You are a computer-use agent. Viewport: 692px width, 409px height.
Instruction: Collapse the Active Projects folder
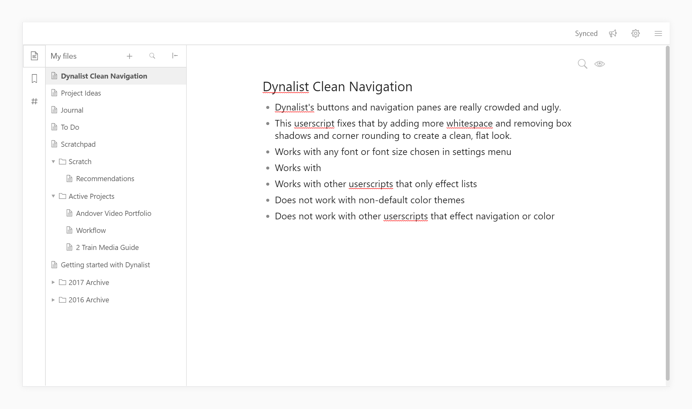point(53,196)
